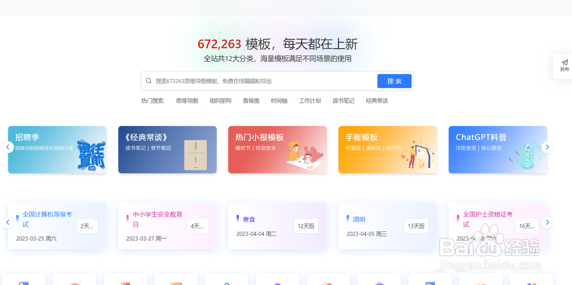Open the 寒食 event card

(278, 226)
